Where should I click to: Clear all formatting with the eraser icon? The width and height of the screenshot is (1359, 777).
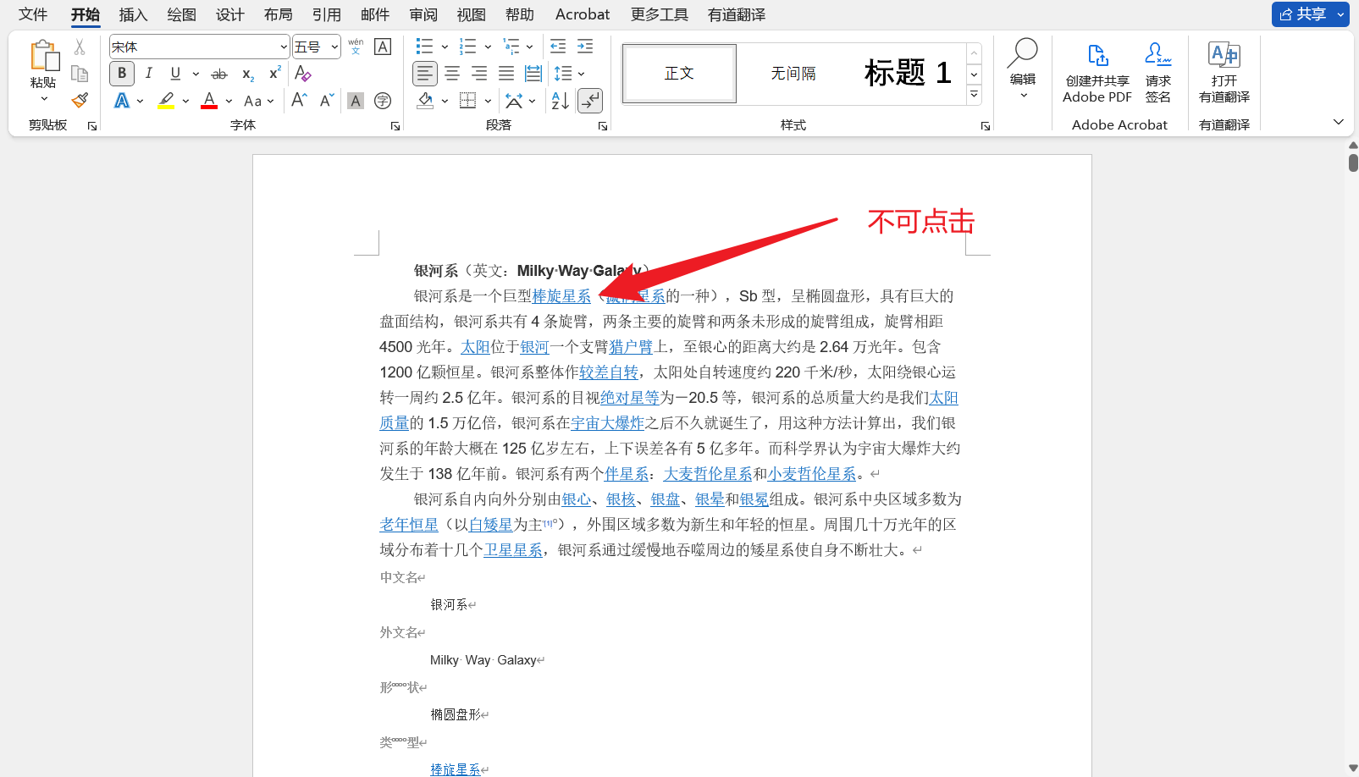click(x=302, y=74)
